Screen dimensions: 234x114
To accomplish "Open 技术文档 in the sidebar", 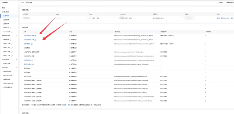I will (x=6, y=28).
